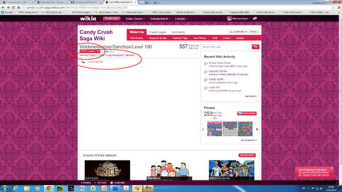
Task: Open the Chrome menu icon
Action: [339, 7]
